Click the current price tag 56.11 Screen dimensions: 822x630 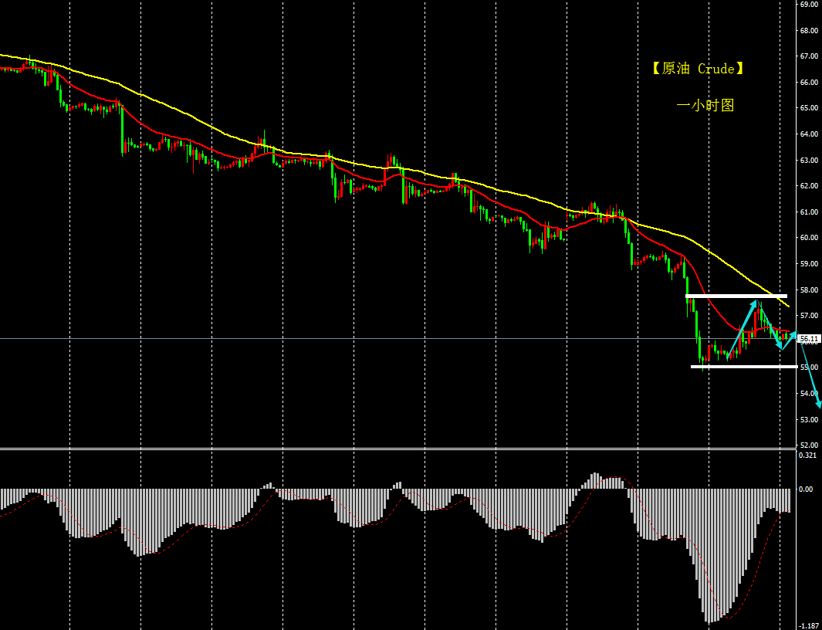click(809, 339)
